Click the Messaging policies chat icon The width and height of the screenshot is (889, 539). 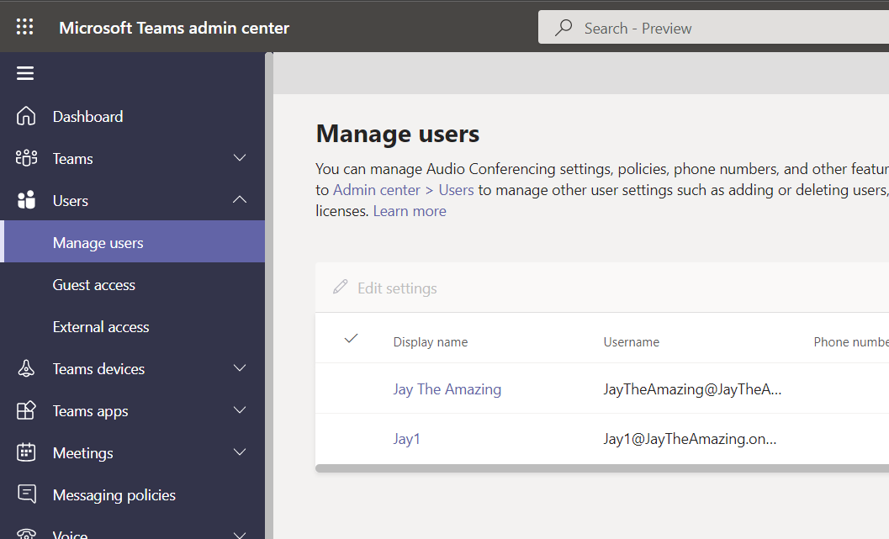pos(27,494)
